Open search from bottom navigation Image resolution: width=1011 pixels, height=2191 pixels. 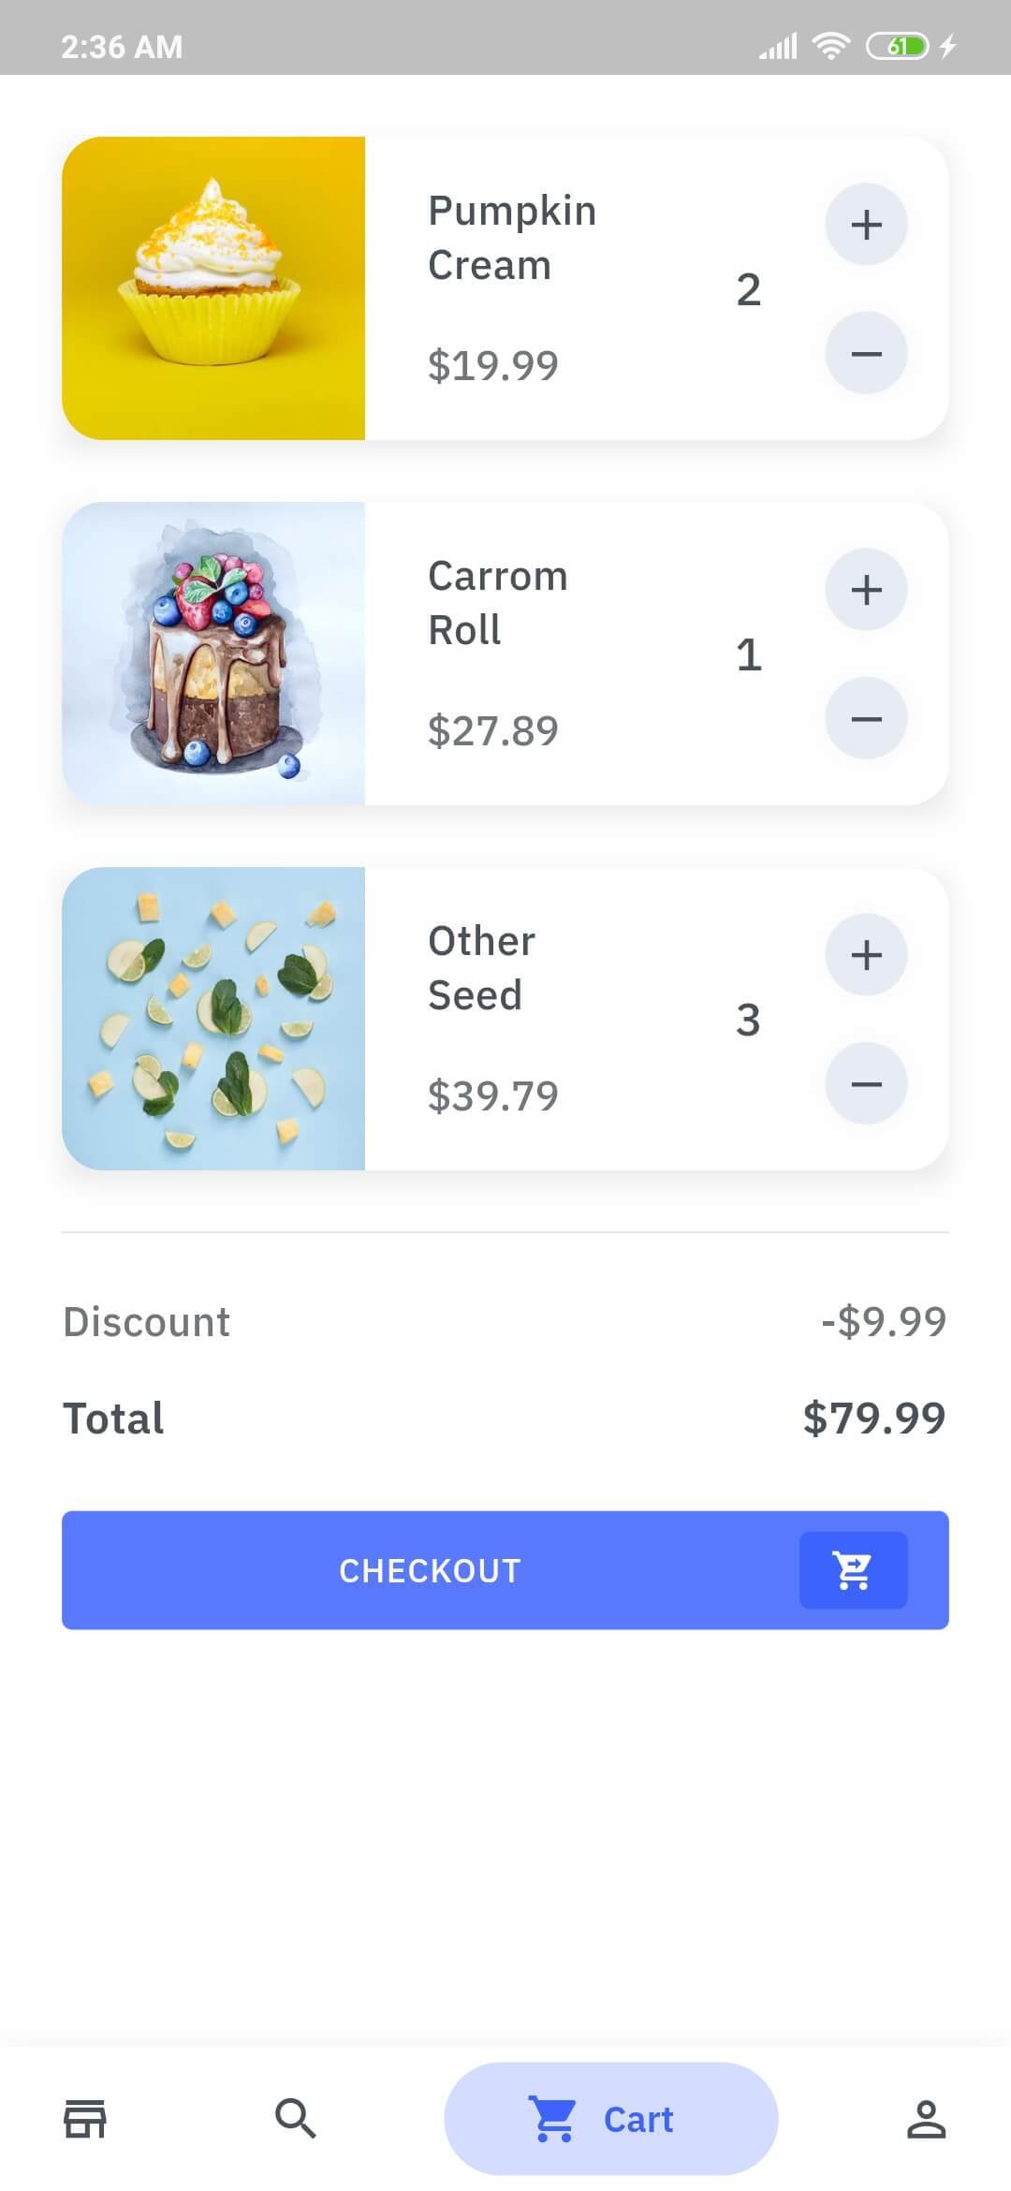(x=295, y=2118)
